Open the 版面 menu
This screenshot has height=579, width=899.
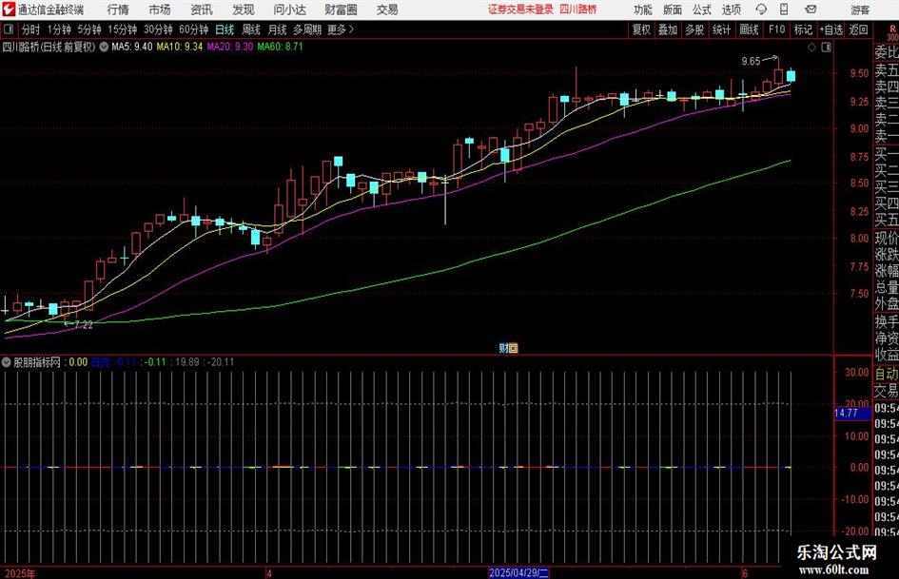(672, 10)
